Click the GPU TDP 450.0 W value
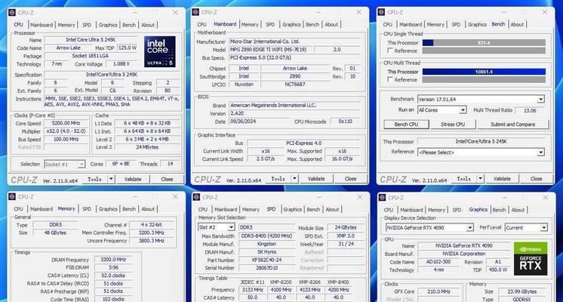 point(497,270)
